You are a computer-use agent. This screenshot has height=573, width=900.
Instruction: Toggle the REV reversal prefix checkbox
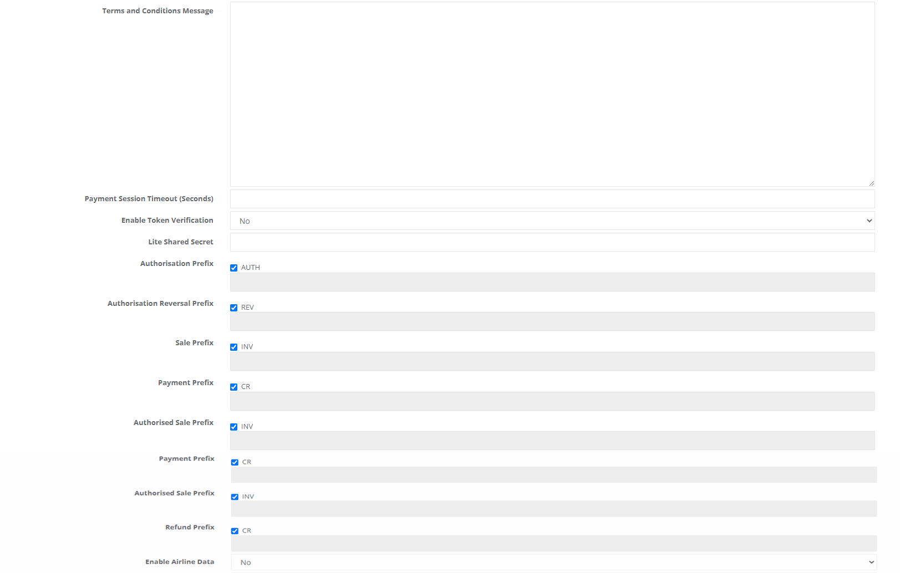coord(234,308)
